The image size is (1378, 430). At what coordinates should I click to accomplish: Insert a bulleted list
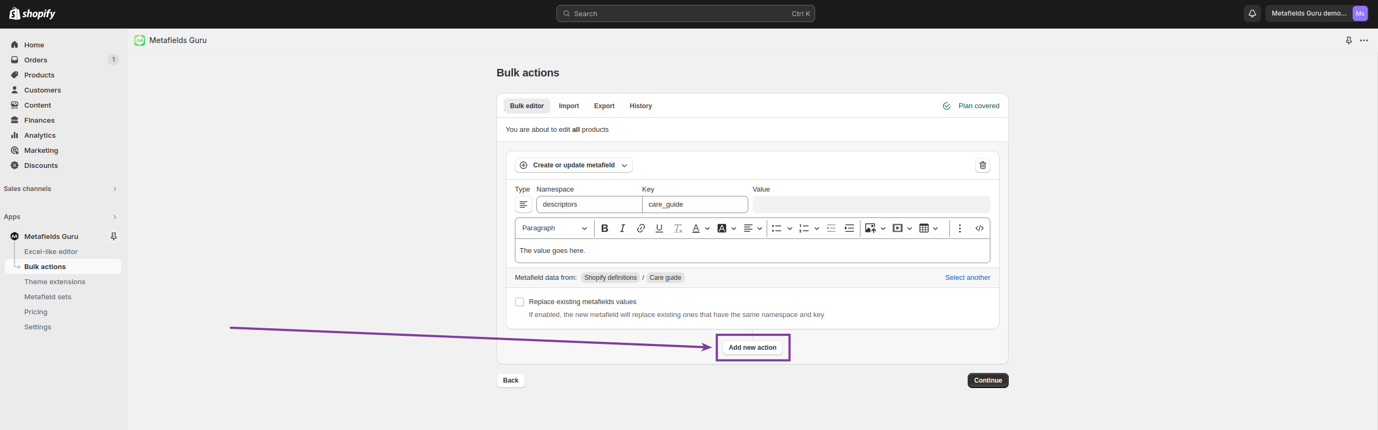[776, 228]
